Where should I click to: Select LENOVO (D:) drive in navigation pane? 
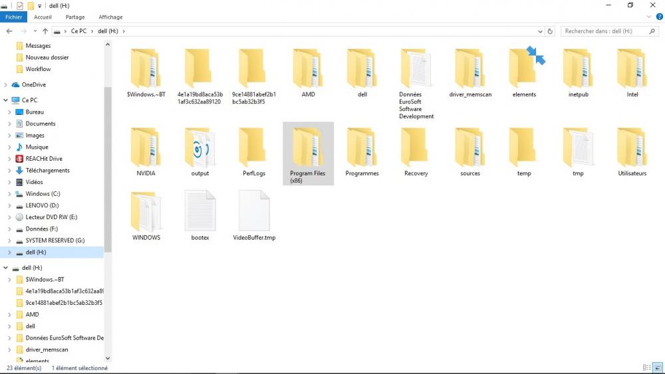pyautogui.click(x=41, y=205)
